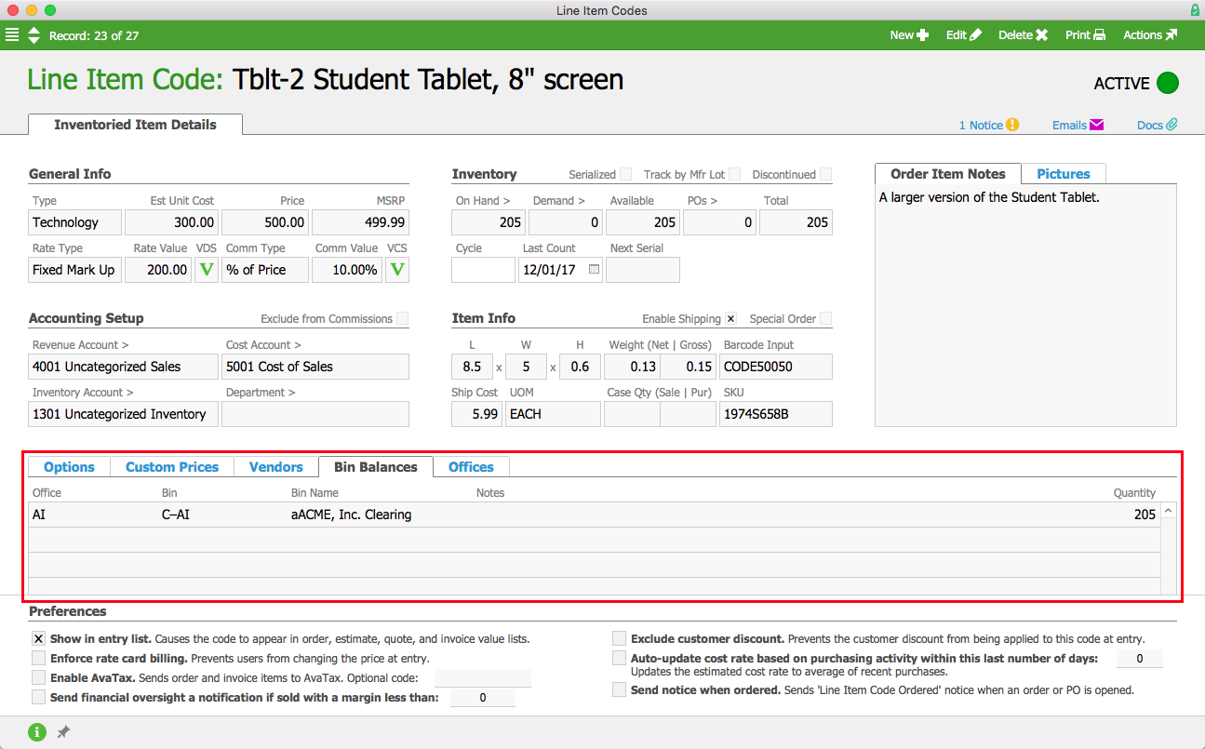Image resolution: width=1205 pixels, height=749 pixels.
Task: Check the Serialized checkbox
Action: pos(626,174)
